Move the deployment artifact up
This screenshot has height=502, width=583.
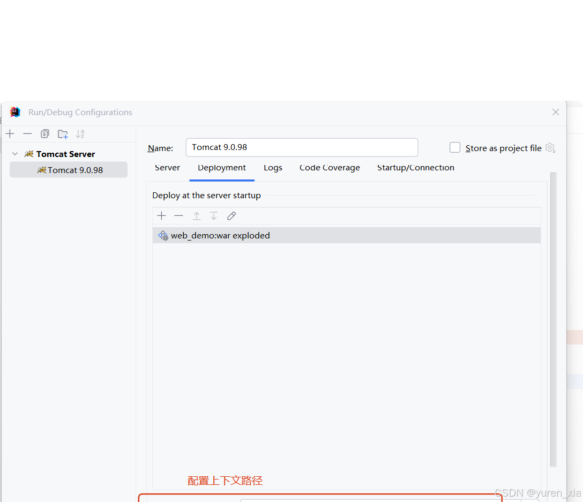pos(197,216)
